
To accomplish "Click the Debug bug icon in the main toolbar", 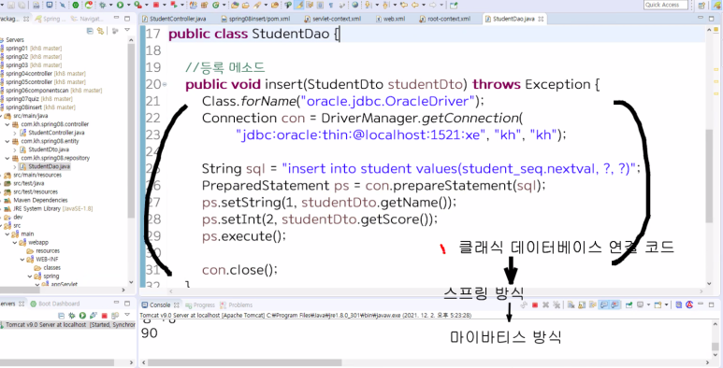I will tap(102, 5).
